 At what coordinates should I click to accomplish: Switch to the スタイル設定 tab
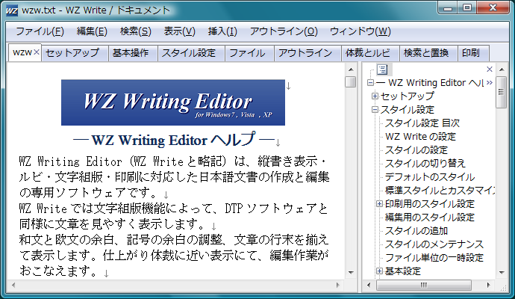(191, 53)
